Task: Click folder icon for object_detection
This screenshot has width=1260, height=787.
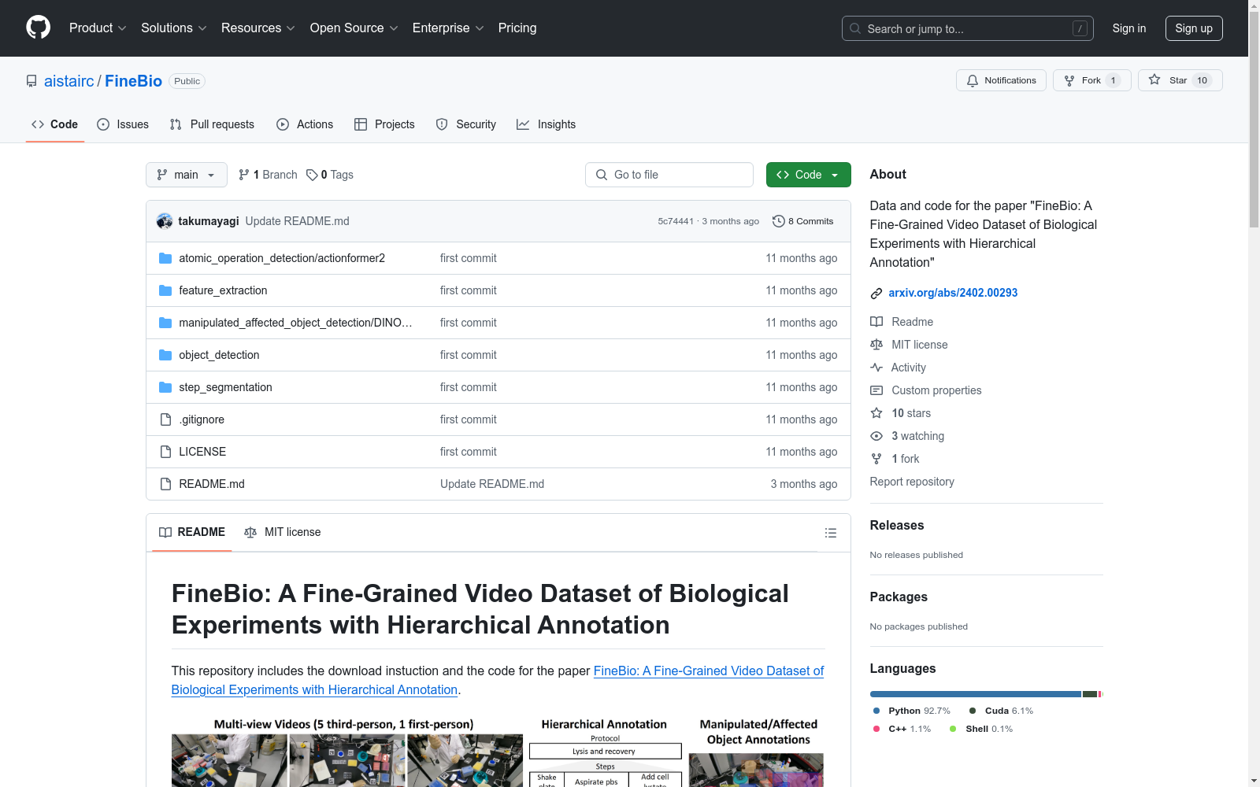Action: (x=165, y=355)
